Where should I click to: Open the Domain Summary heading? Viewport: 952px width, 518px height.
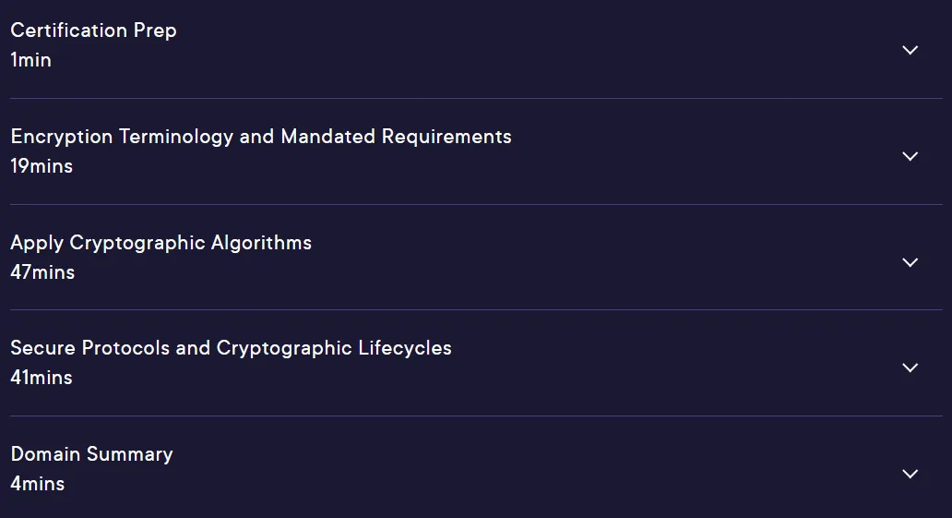91,454
